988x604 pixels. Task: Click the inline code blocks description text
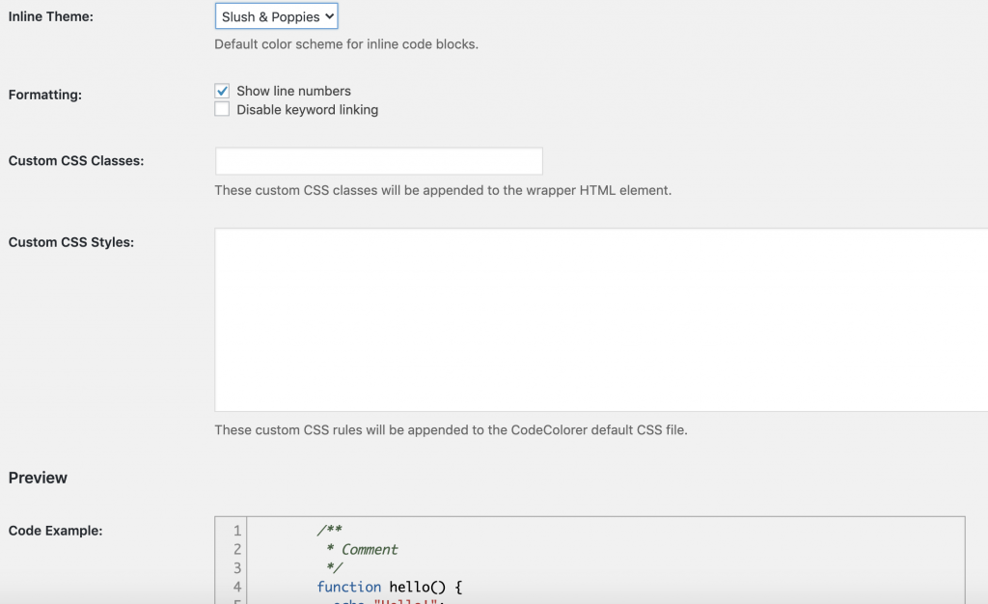click(x=345, y=44)
